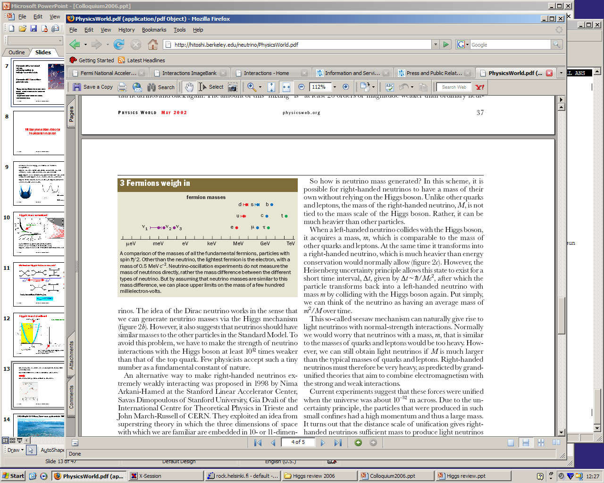Reload page in Firefox
This screenshot has height=483, width=604.
(x=119, y=44)
